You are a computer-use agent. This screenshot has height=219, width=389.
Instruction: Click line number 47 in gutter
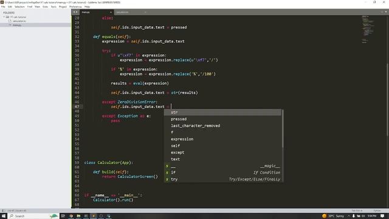coord(77,107)
